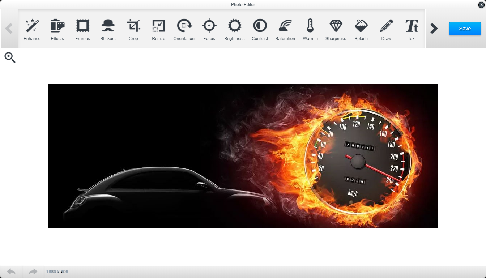Image resolution: width=486 pixels, height=278 pixels.
Task: Open the Frames tool
Action: [x=82, y=29]
